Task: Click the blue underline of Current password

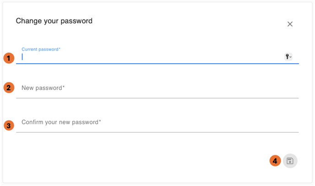Action: (x=156, y=63)
